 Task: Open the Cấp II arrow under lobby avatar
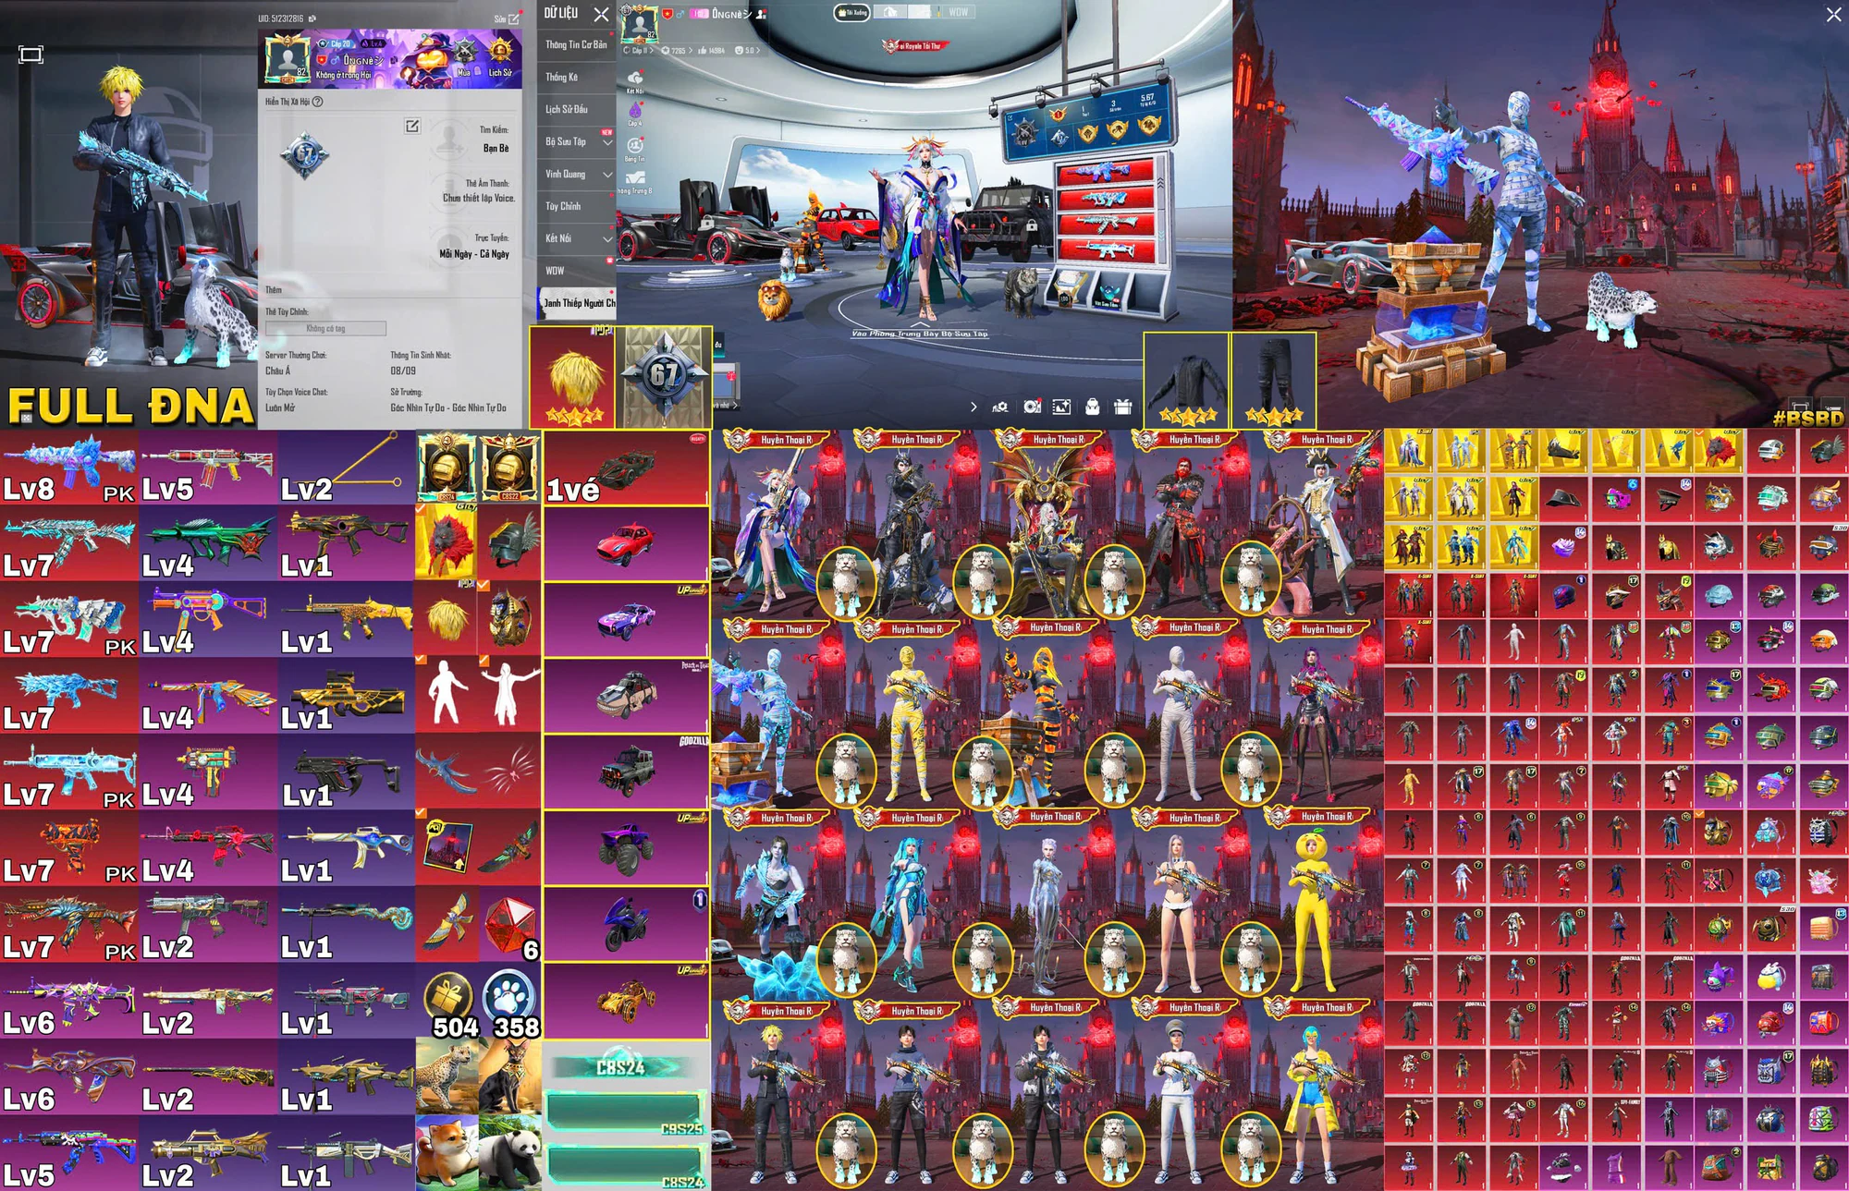coord(651,51)
